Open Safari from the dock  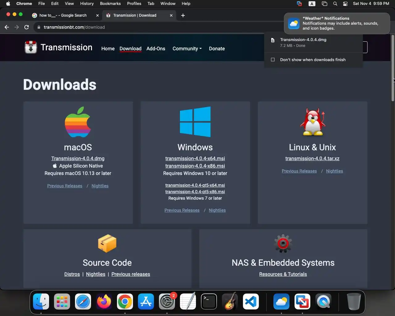pyautogui.click(x=83, y=301)
